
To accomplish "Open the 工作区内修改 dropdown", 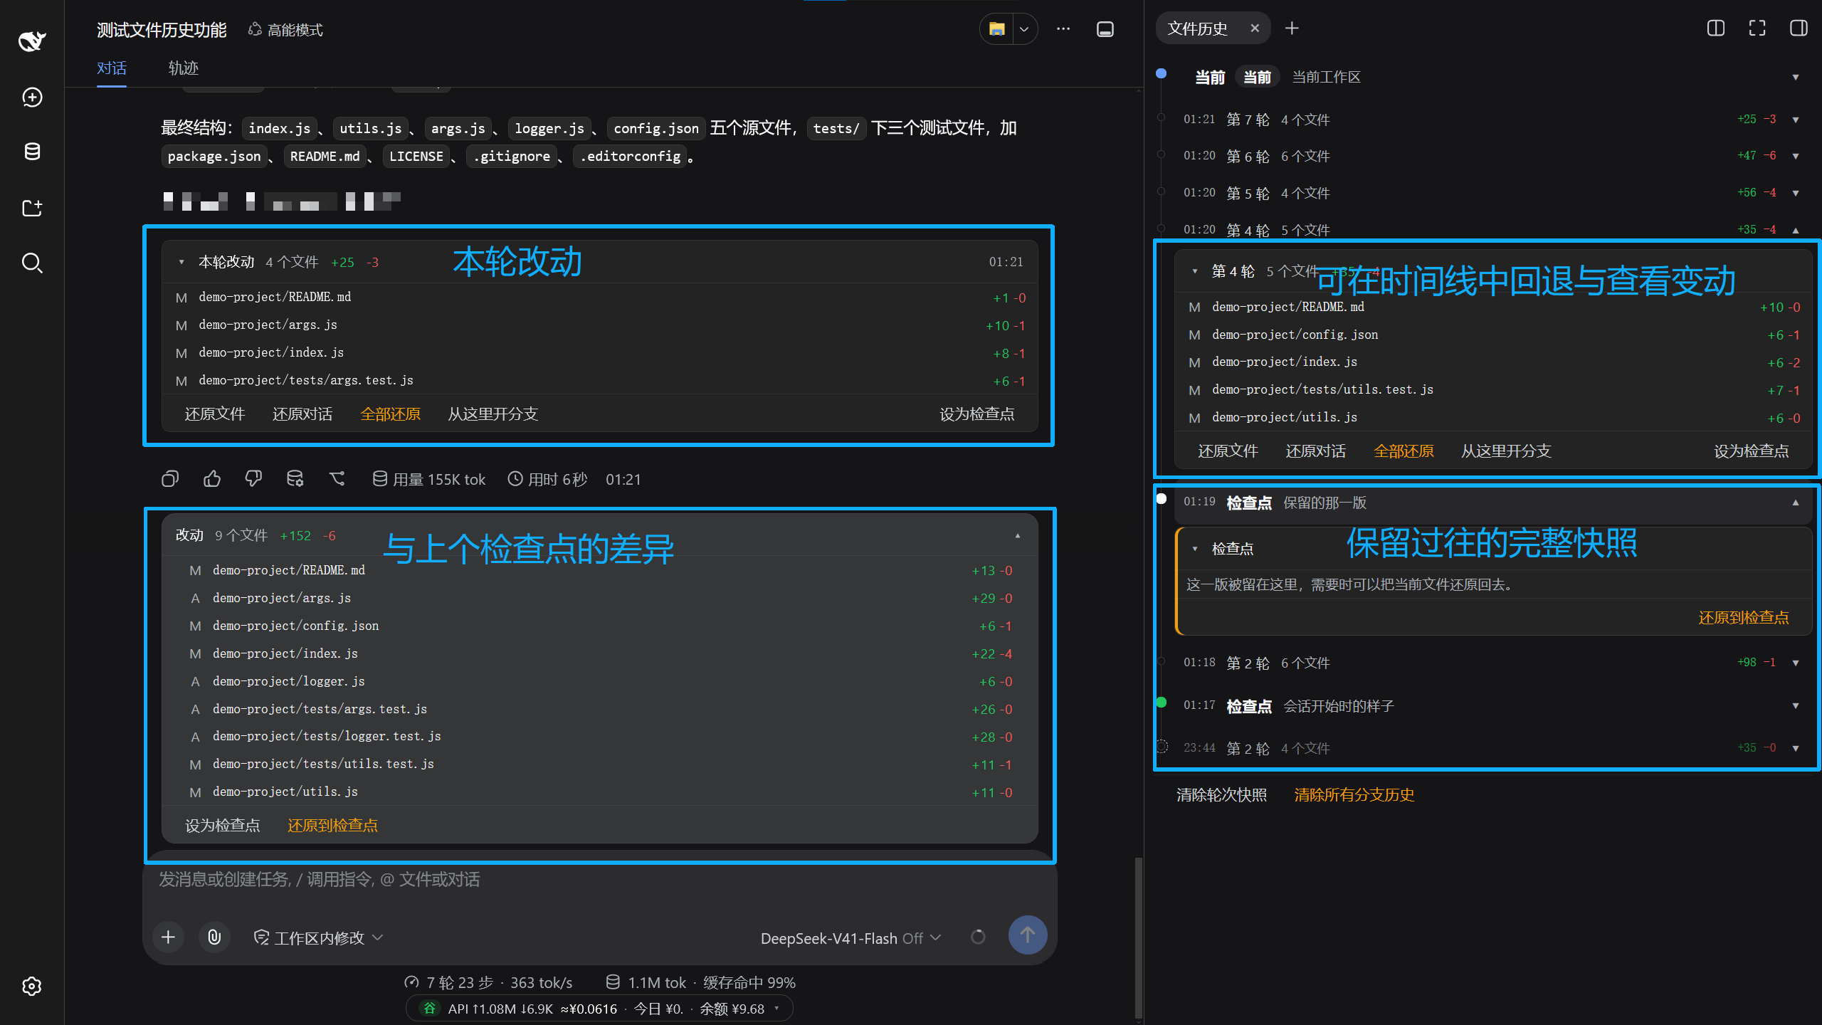I will pos(318,938).
